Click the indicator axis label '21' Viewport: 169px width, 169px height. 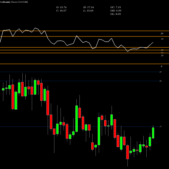[x=162, y=33]
